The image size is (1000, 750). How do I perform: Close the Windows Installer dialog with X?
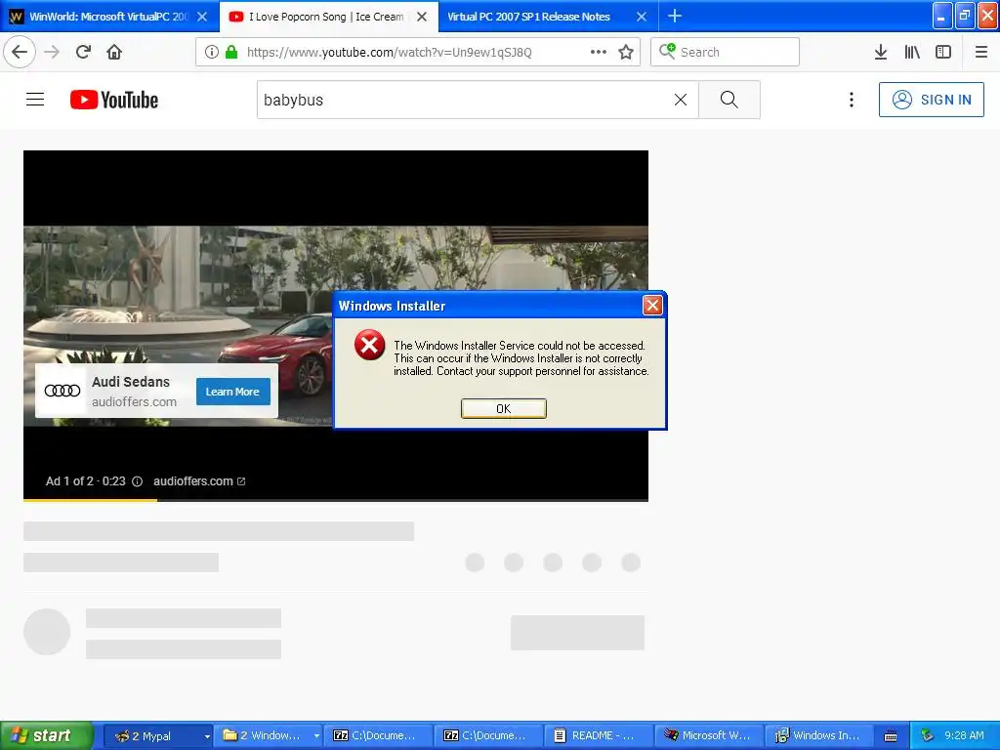(x=651, y=306)
